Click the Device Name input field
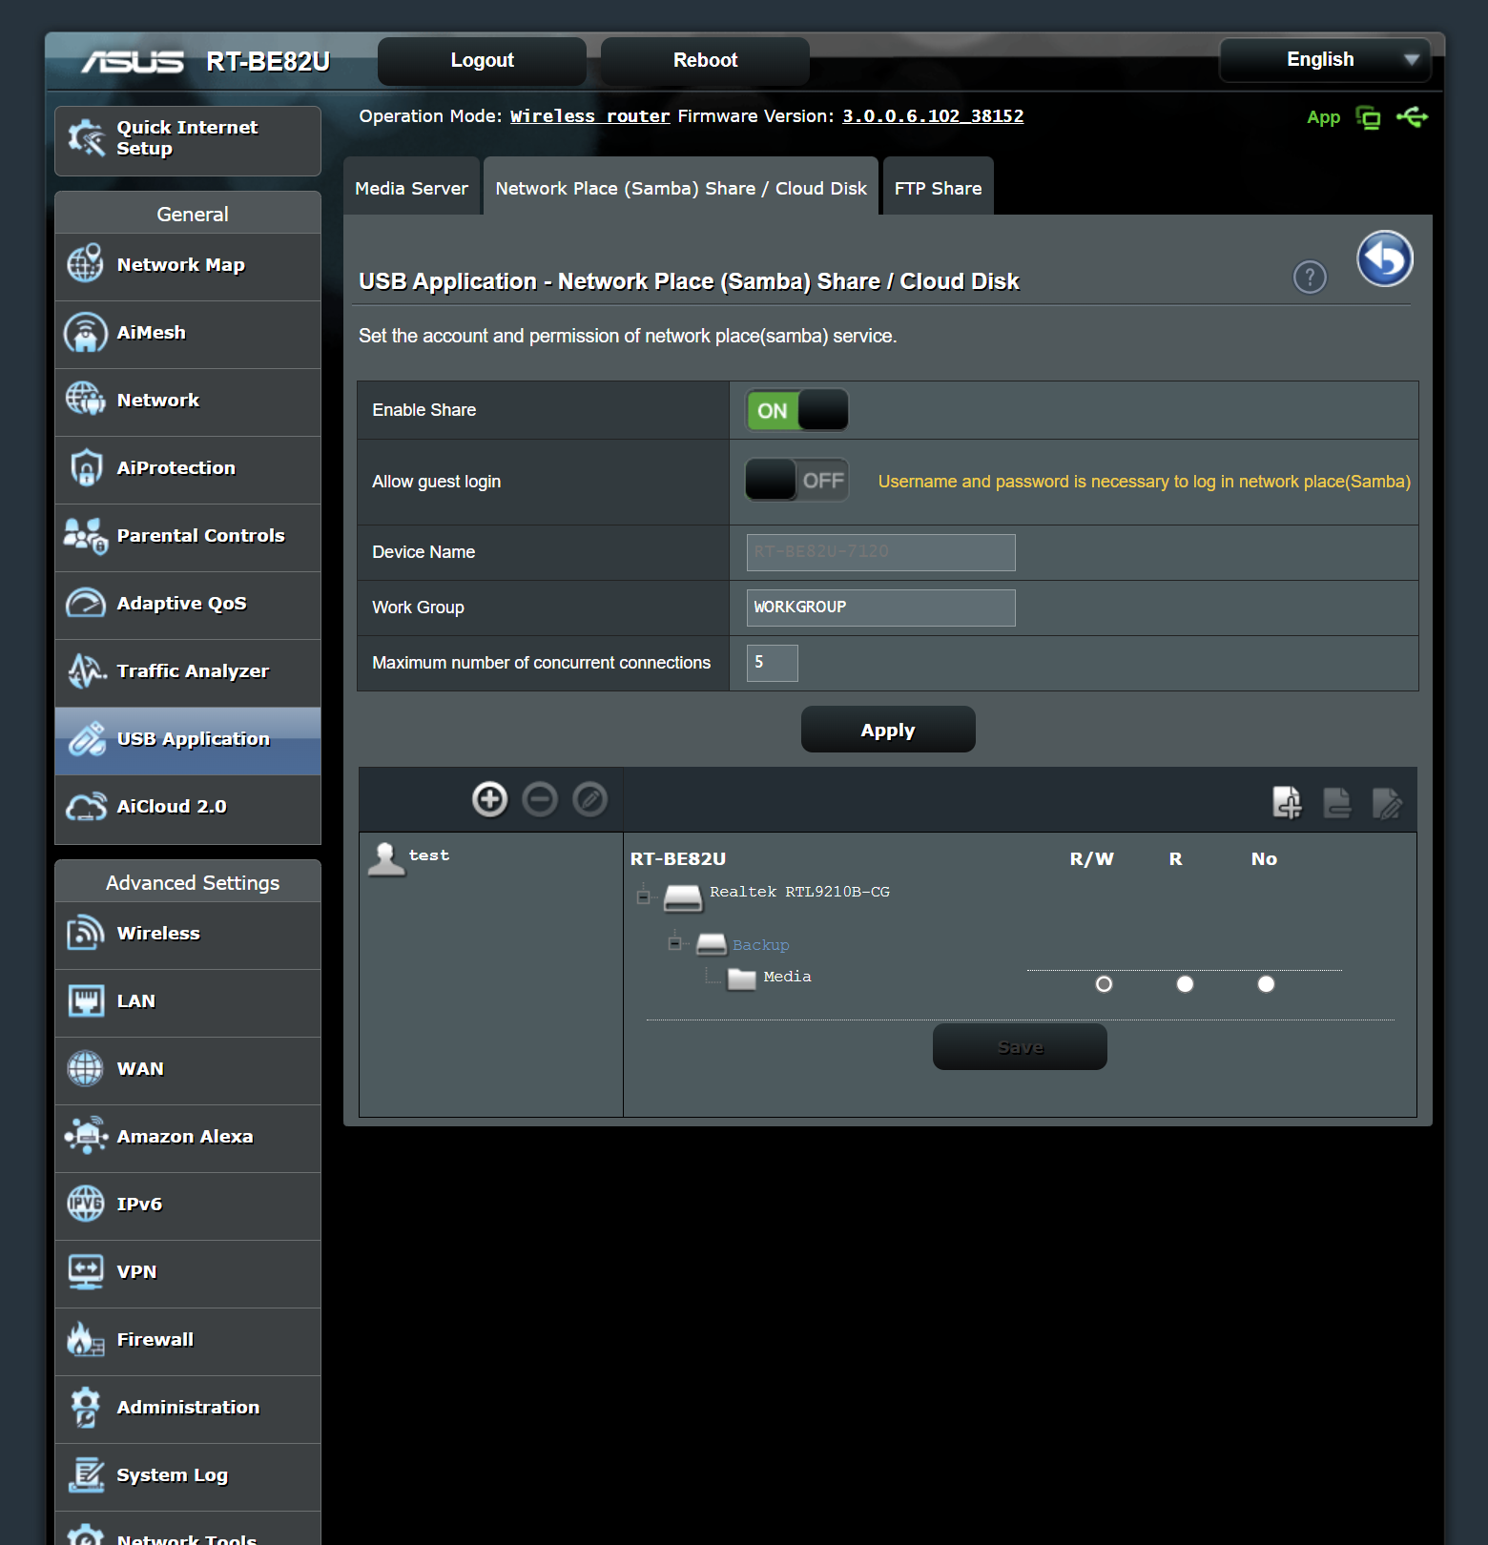Viewport: 1488px width, 1545px height. 880,552
